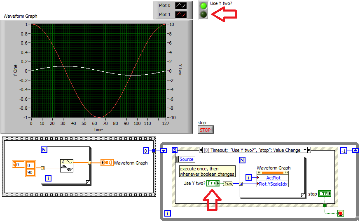Click the auto-indexing output tunnel on sine loop
360x224 pixels.
(89, 163)
